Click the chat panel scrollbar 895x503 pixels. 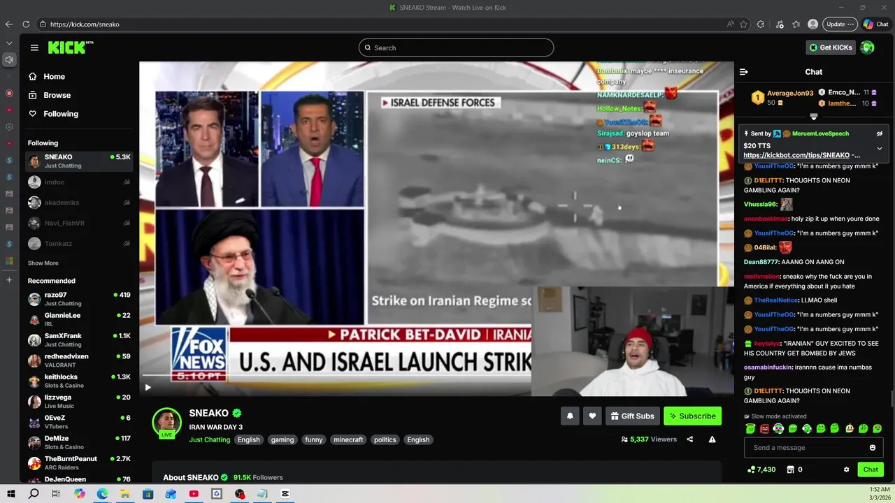892,400
